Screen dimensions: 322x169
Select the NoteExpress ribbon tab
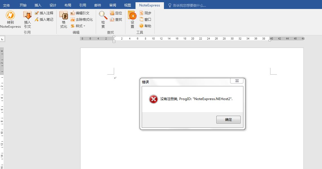tap(150, 5)
